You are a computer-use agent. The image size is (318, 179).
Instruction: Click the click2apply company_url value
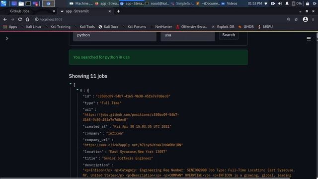point(133,145)
